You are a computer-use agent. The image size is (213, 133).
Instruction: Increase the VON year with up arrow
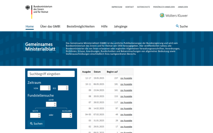(x=49, y=87)
